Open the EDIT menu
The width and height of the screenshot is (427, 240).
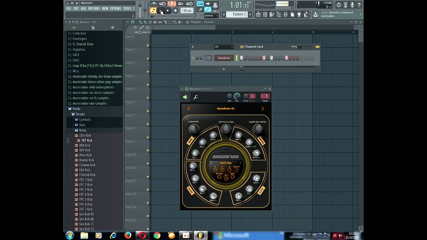pos(76,9)
